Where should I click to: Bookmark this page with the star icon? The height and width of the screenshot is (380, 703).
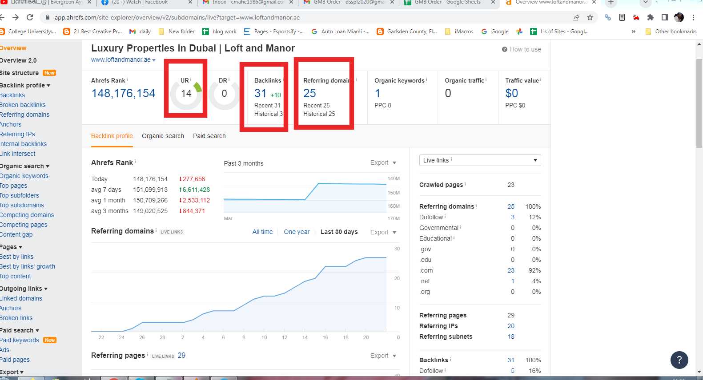click(x=590, y=17)
